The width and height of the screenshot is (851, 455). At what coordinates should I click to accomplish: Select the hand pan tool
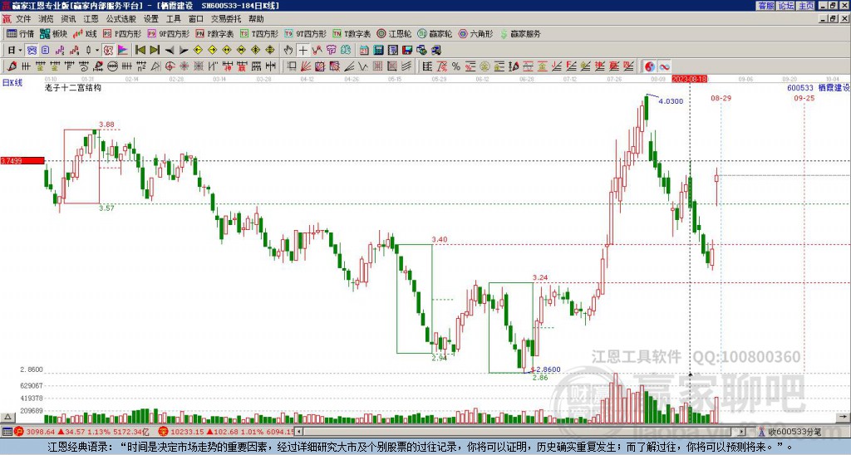point(288,51)
